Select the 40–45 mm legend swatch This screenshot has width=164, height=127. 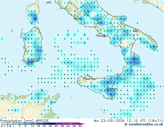tap(70, 124)
